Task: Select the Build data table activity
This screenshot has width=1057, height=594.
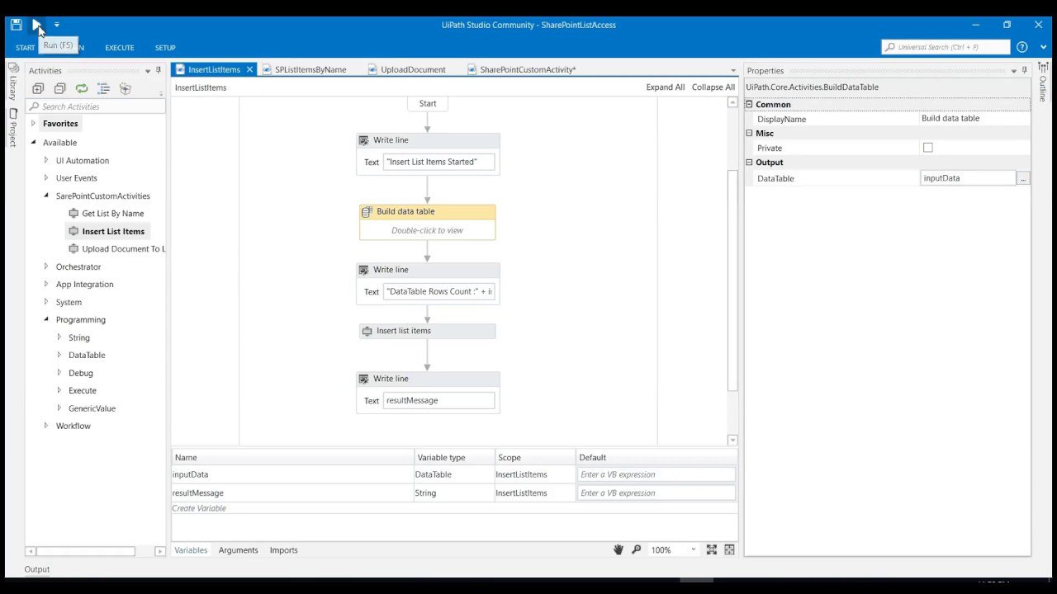Action: tap(428, 223)
